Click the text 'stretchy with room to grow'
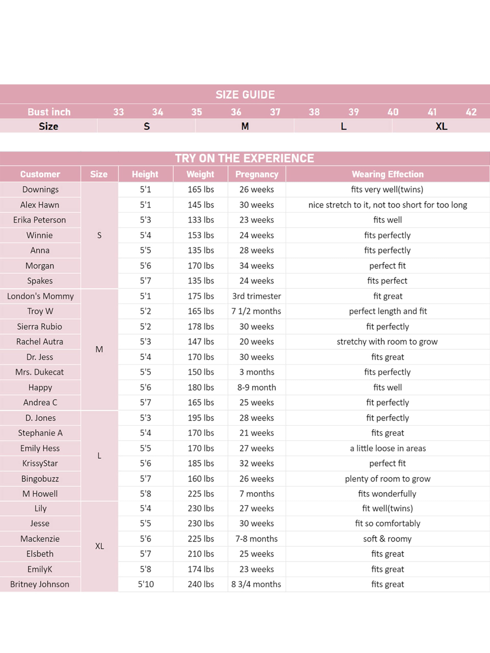 [387, 342]
